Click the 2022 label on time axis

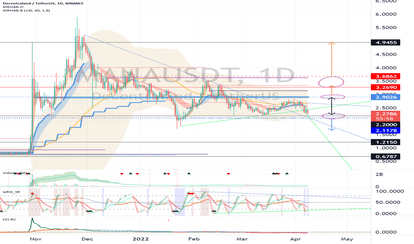(141, 239)
